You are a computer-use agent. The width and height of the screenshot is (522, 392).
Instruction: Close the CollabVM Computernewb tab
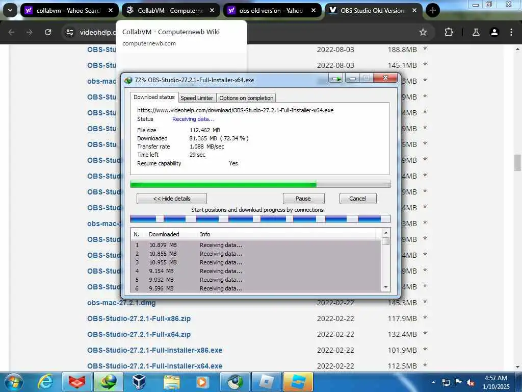point(212,10)
